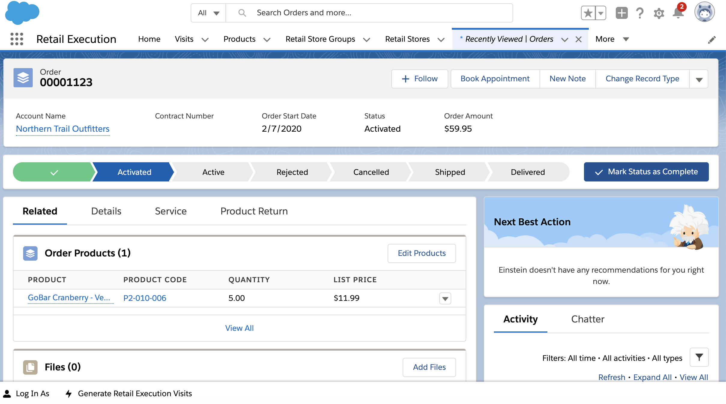The height and width of the screenshot is (404, 726).
Task: Open the user avatar profile menu
Action: [704, 13]
